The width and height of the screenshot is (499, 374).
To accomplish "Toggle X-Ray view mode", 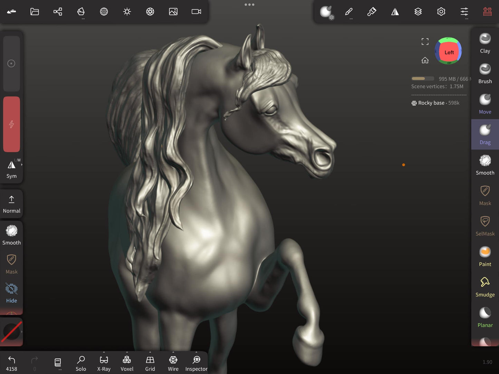I will [x=104, y=363].
